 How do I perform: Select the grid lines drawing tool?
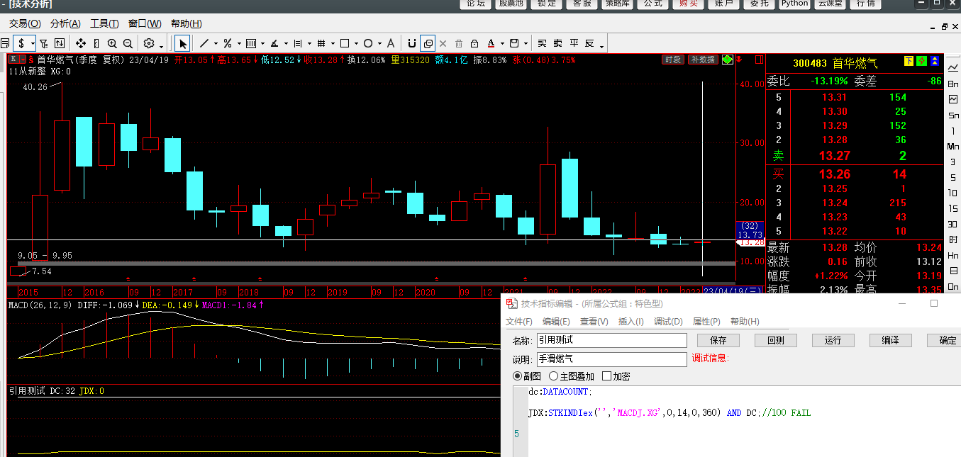321,43
